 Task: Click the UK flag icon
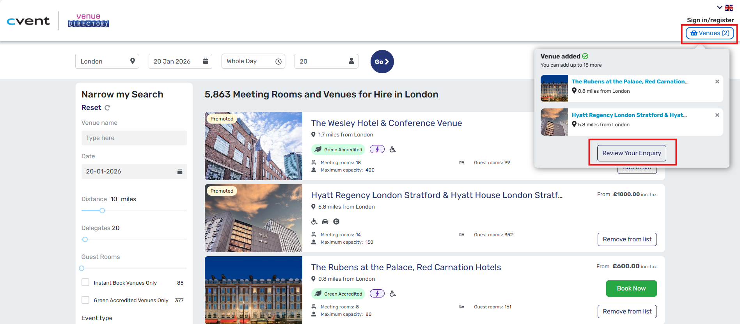click(x=729, y=7)
